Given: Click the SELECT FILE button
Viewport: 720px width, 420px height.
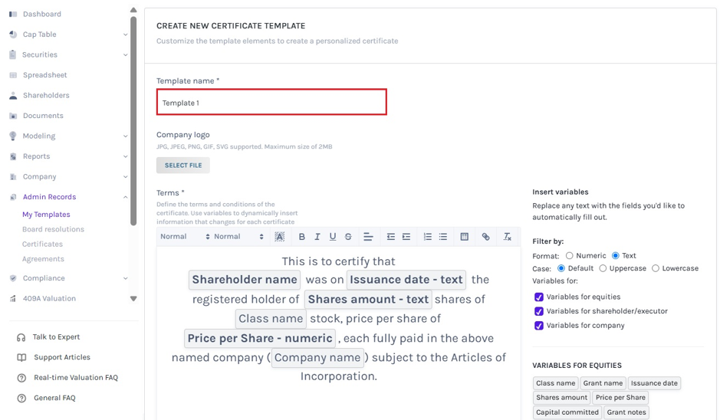Looking at the screenshot, I should [x=183, y=166].
